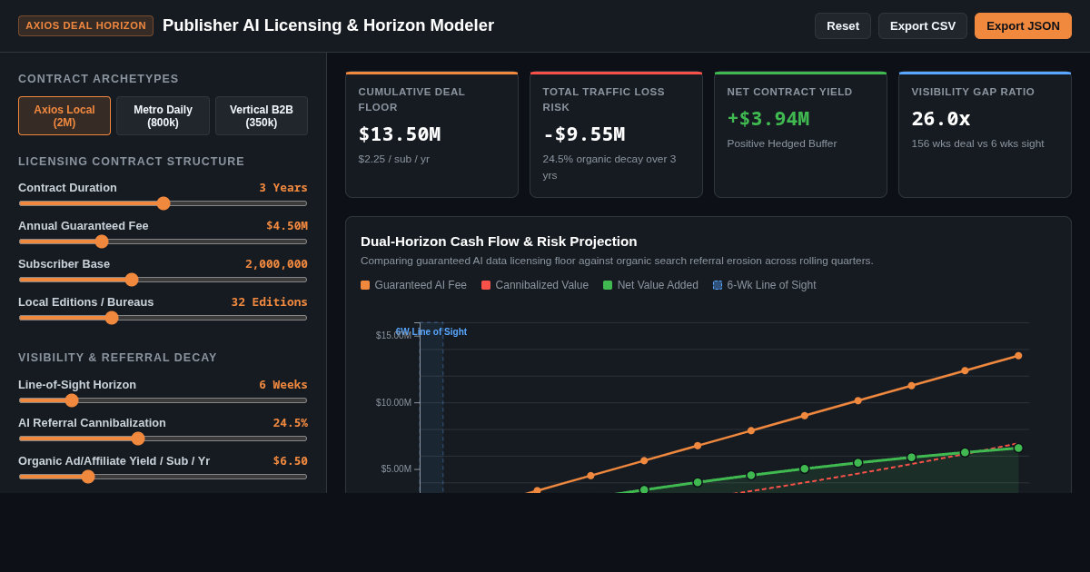This screenshot has width=1090, height=572.
Task: Click the Net Contract Yield card
Action: 800,134
